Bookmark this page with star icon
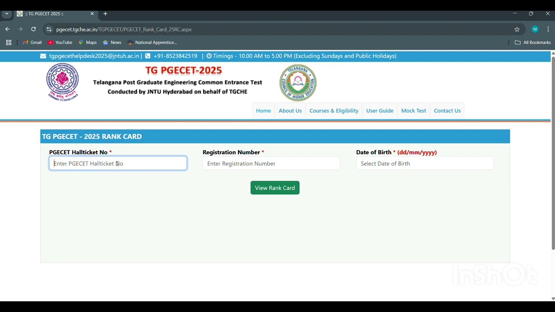This screenshot has height=312, width=555. [517, 29]
